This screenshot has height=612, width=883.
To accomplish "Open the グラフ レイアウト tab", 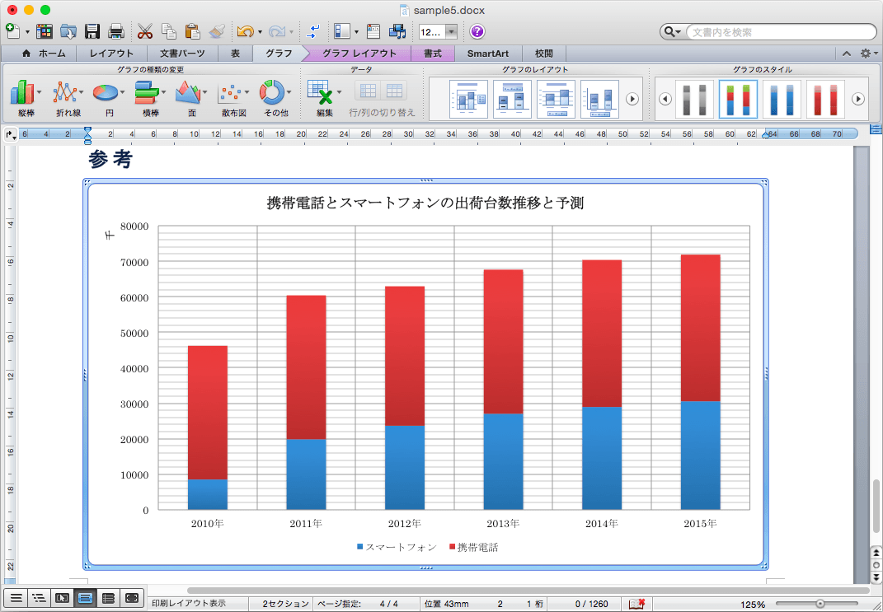I will pos(359,54).
